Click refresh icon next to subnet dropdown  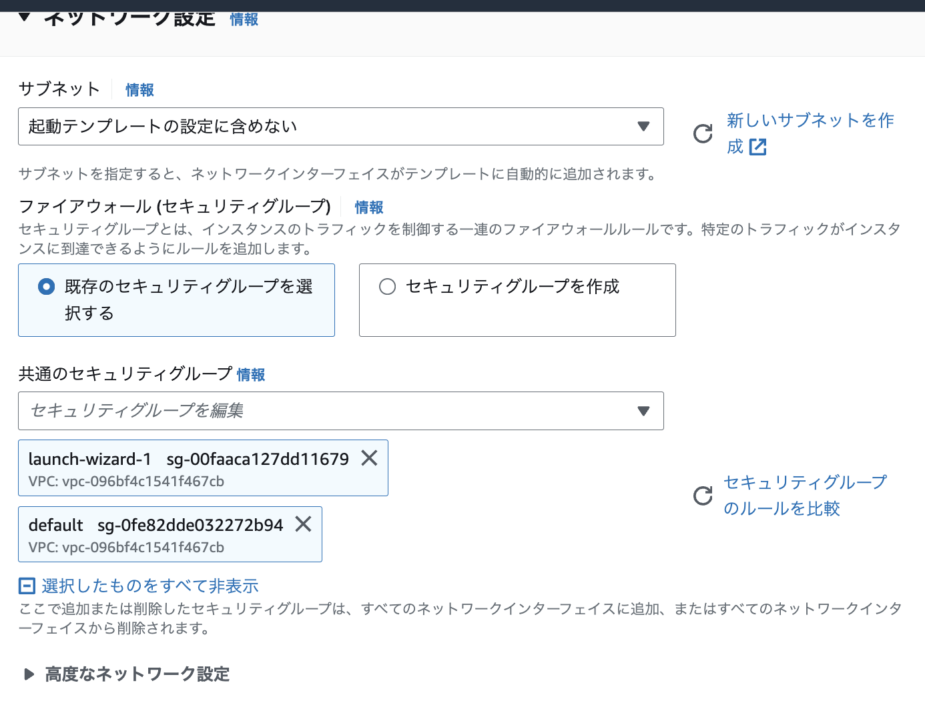[703, 134]
